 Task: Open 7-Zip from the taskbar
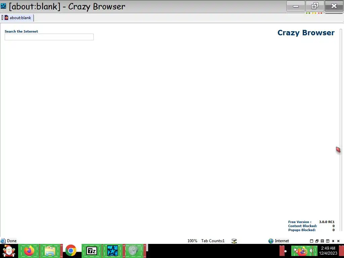(x=91, y=251)
